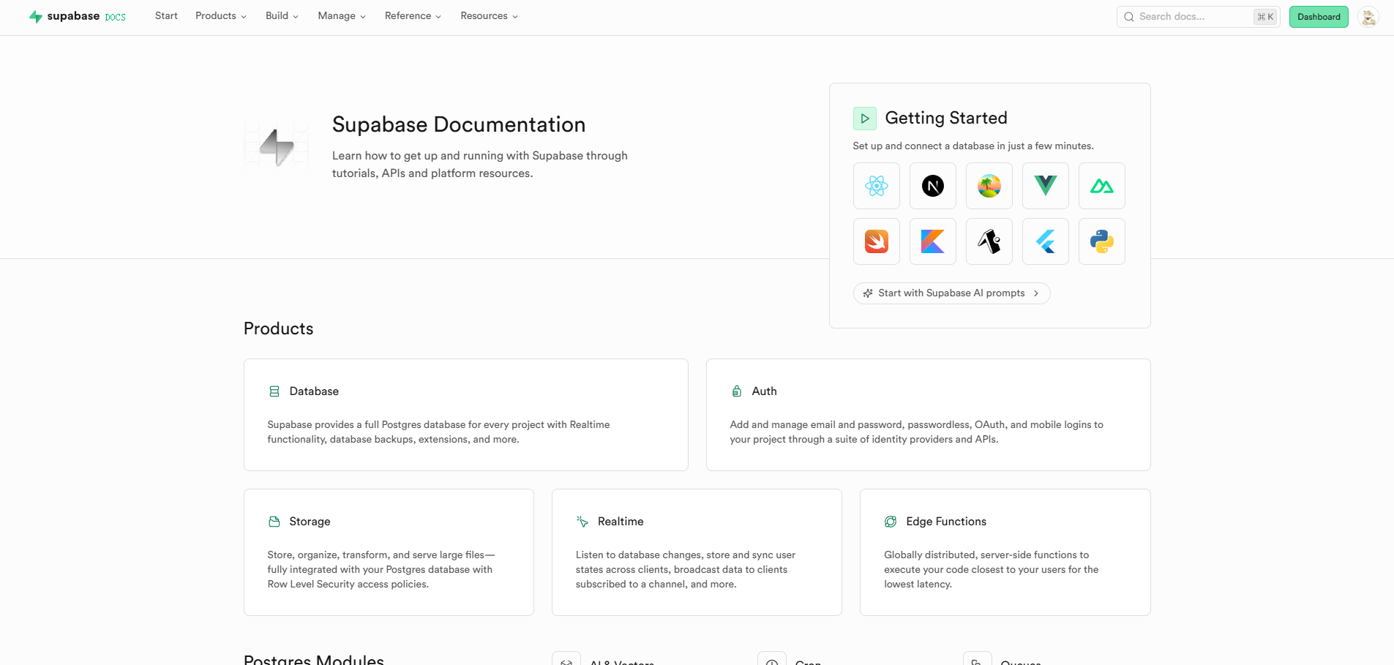Open the Dashboard button

pos(1319,17)
